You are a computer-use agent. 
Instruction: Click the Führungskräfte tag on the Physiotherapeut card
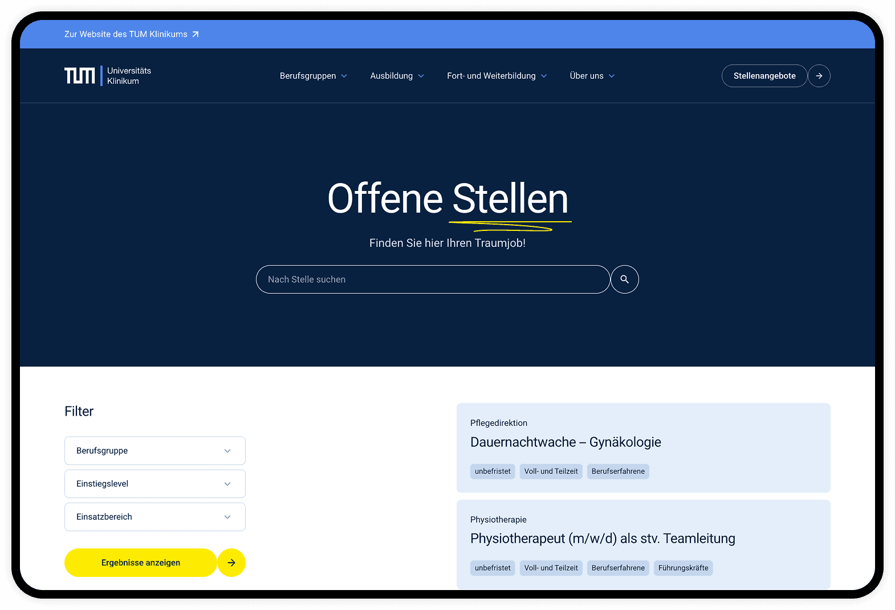coord(684,568)
